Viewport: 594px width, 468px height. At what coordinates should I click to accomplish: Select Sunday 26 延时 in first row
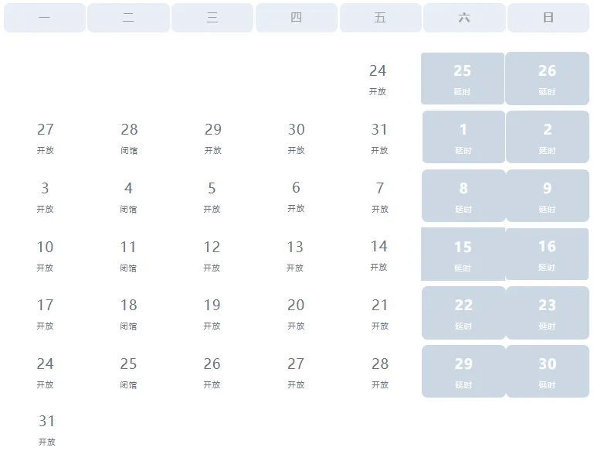pos(547,78)
